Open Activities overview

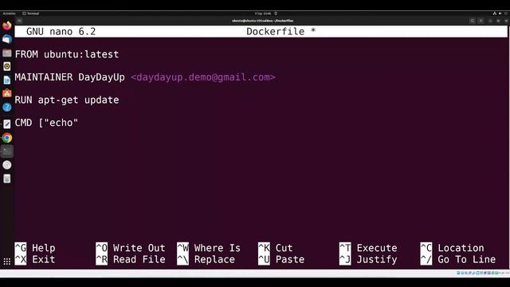click(9, 14)
